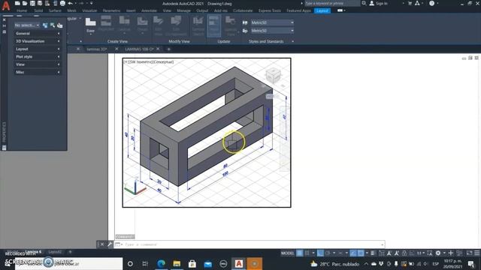
Task: Click the Edit Components tool in ribbon
Action: tap(176, 25)
